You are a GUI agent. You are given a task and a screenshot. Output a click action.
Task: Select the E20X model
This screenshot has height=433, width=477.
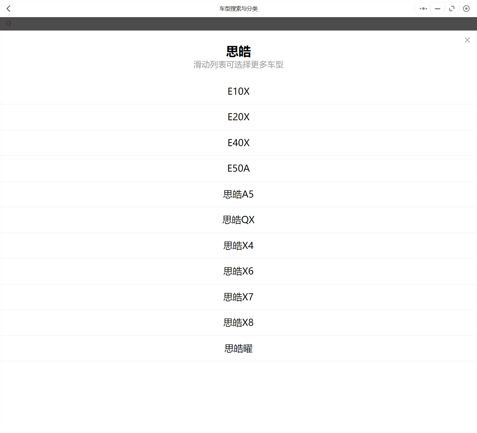tap(238, 117)
